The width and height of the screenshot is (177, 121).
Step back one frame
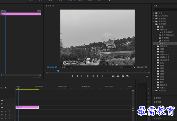(x=93, y=76)
